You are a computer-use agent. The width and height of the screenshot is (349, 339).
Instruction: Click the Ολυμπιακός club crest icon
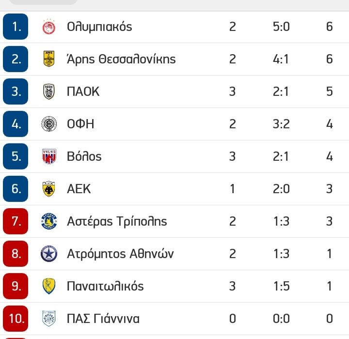coord(49,27)
